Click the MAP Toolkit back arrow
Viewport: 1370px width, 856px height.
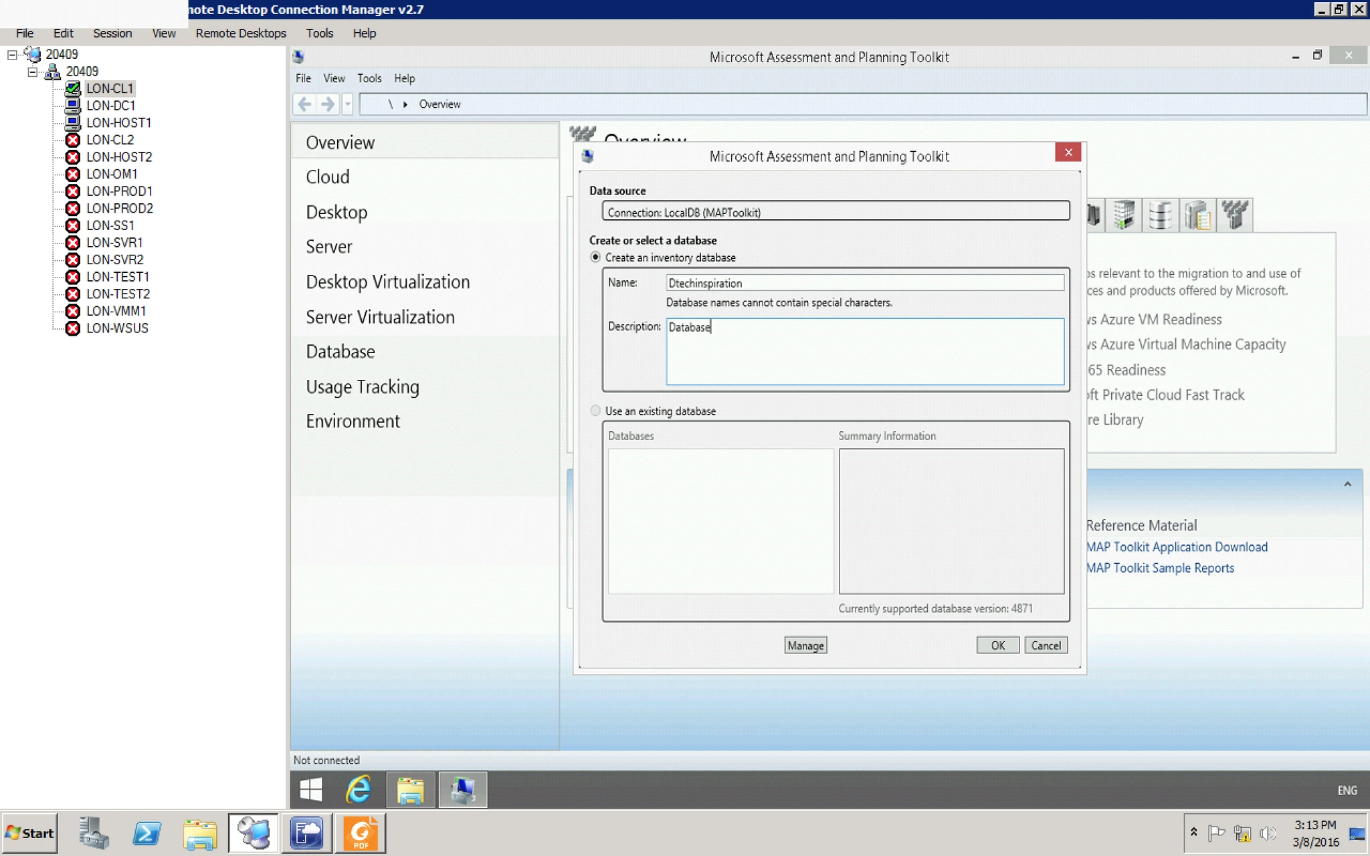click(x=304, y=104)
